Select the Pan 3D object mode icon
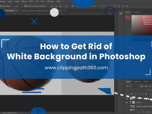This screenshot has height=114, width=152. (119, 6)
